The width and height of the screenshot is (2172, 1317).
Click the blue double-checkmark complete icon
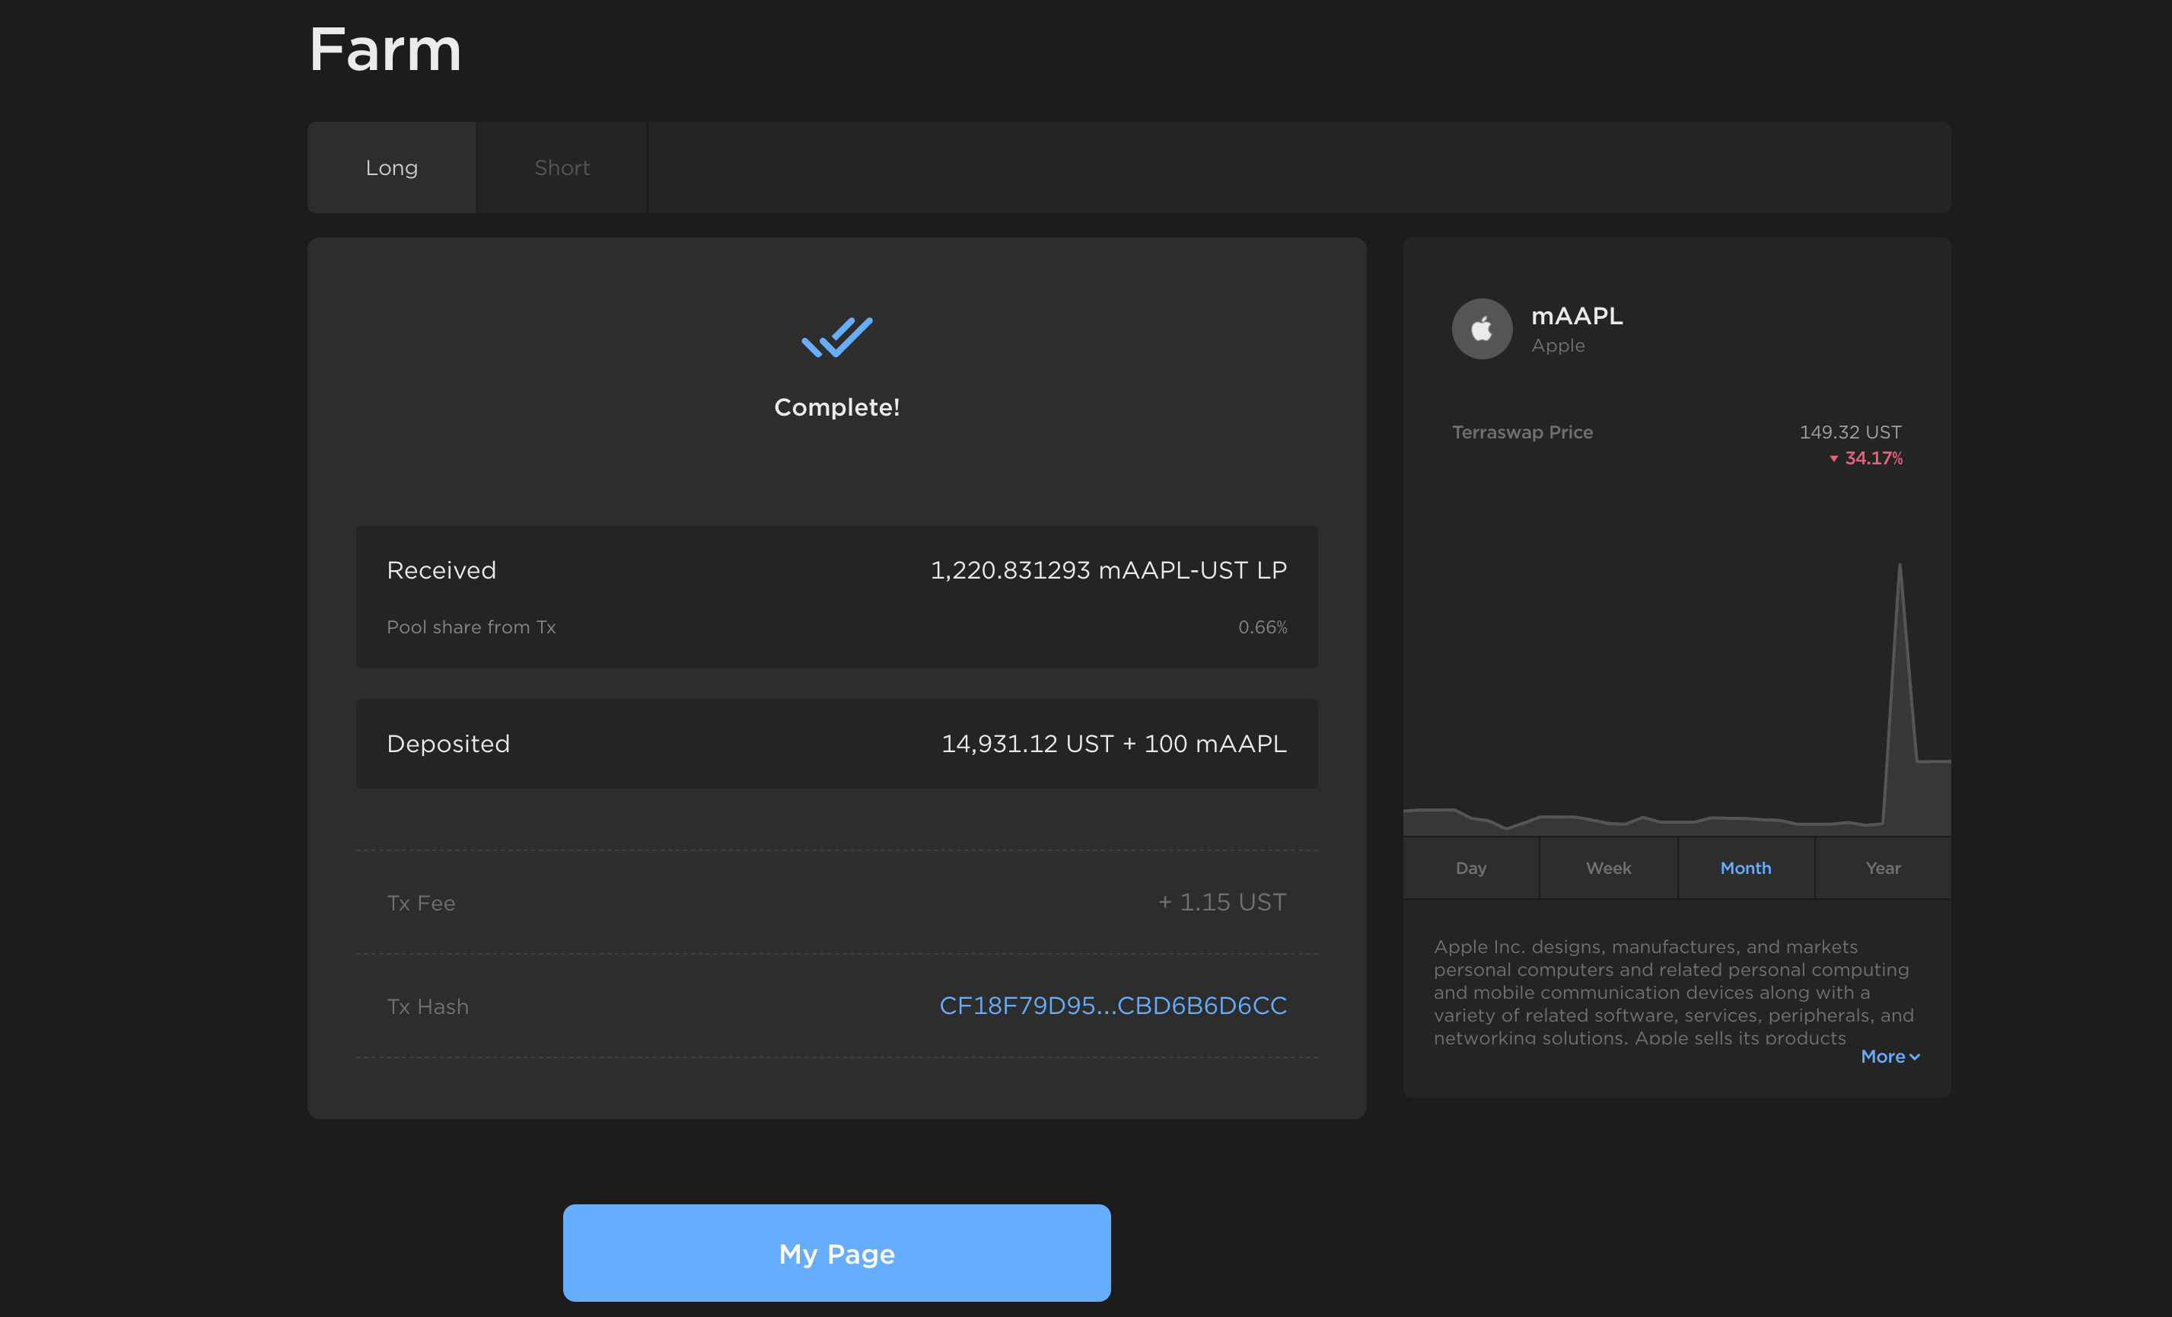click(x=836, y=336)
